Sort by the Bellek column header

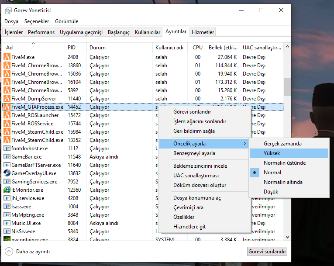[222, 48]
